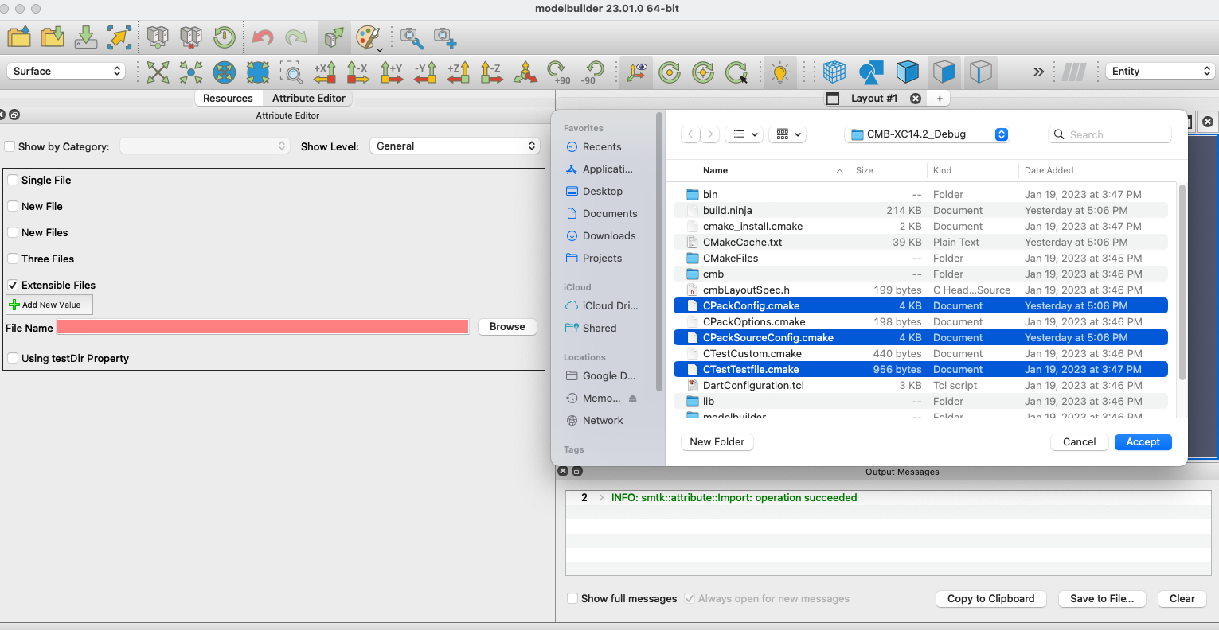Screen dimensions: 1219x630
Task: Clear the output messages
Action: pyautogui.click(x=1182, y=599)
